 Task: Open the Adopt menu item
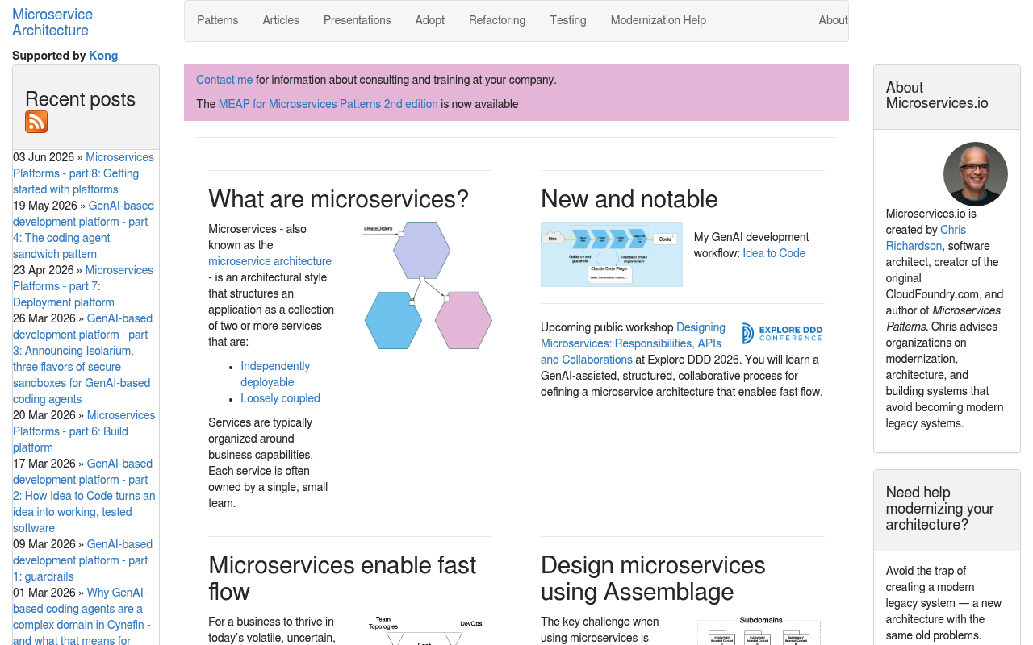coord(430,20)
